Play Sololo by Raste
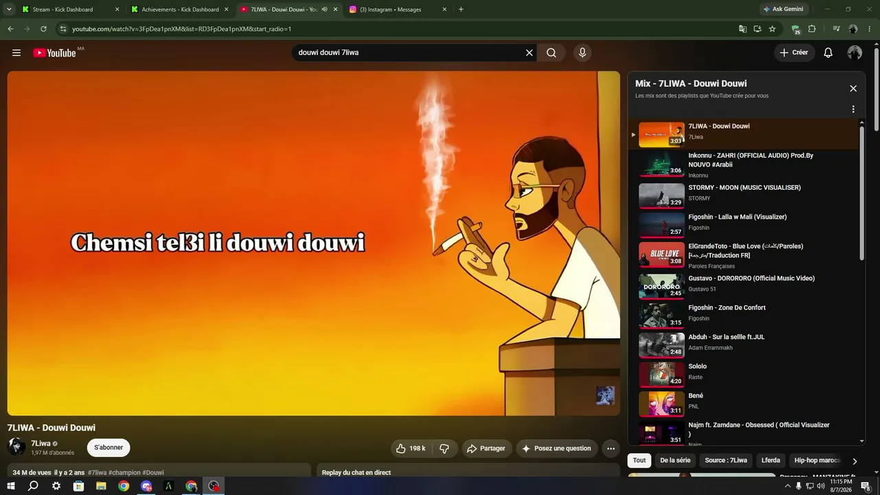This screenshot has height=495, width=880. click(x=745, y=374)
